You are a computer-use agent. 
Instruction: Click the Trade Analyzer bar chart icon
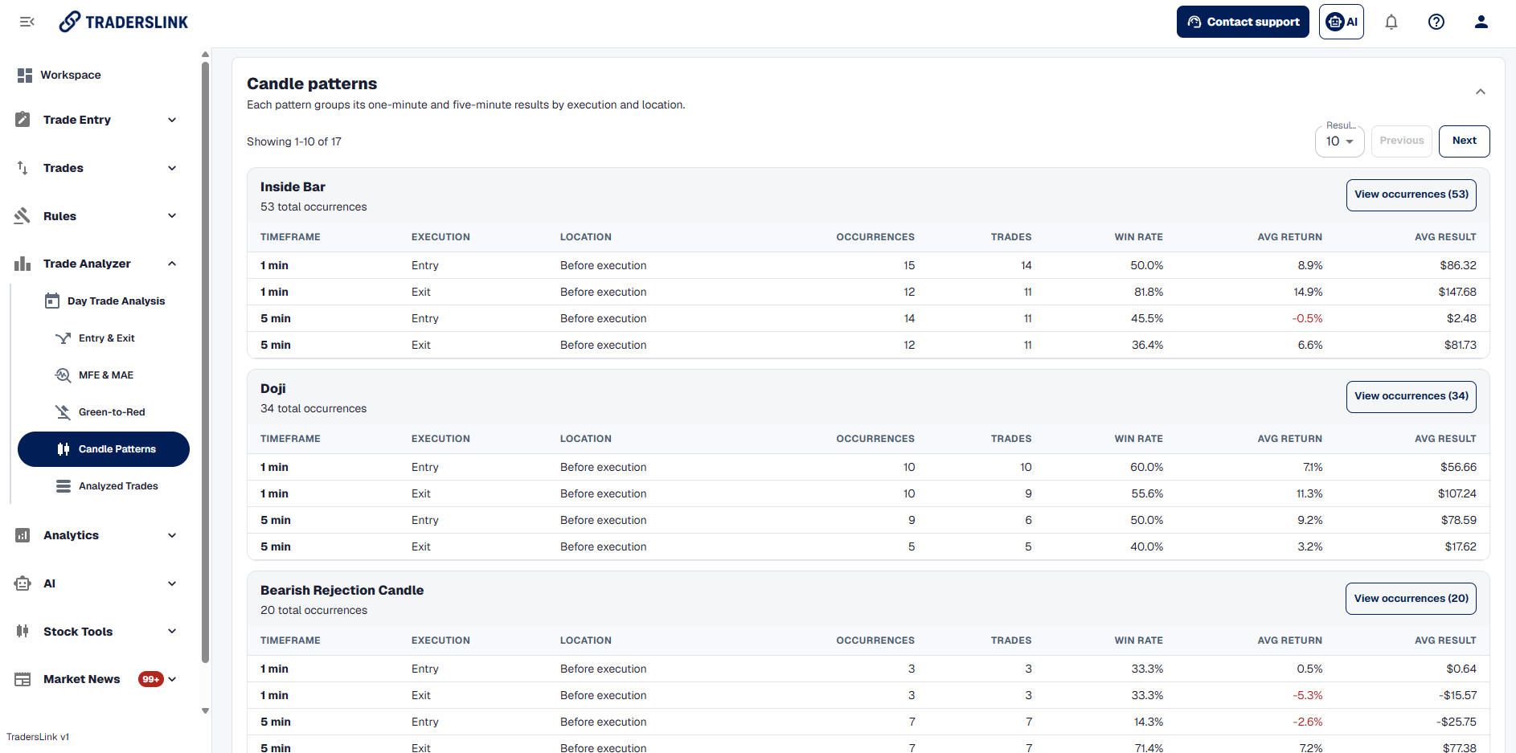[23, 264]
